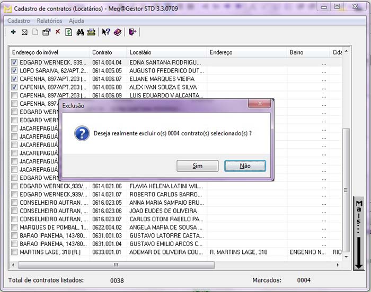Open the purple help book icon
This screenshot has width=371, height=292.
coord(117,32)
